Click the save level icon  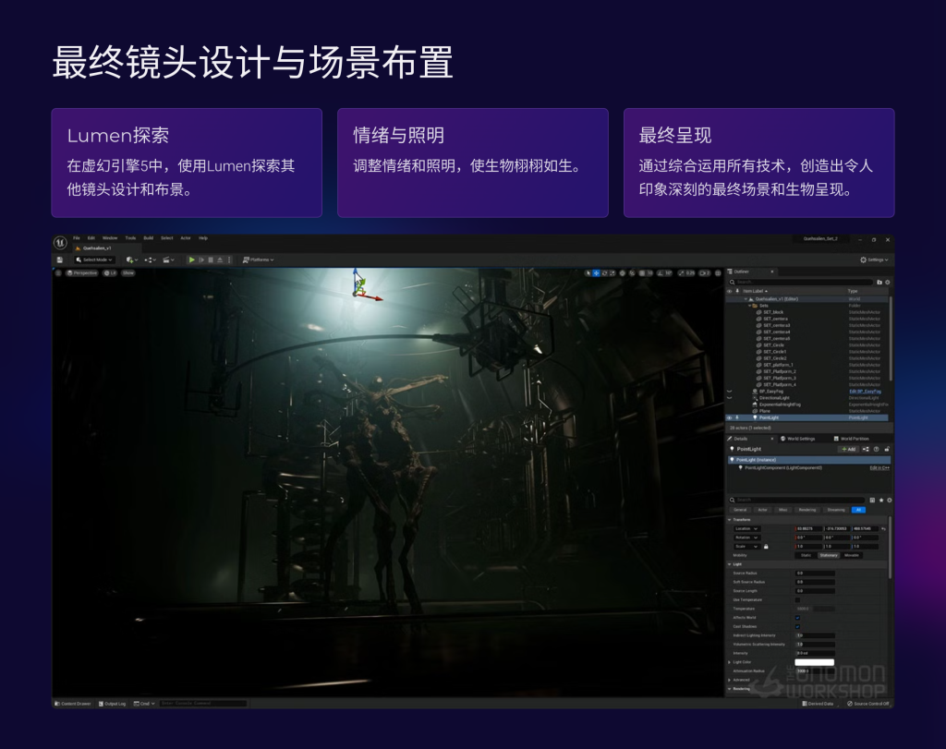(x=60, y=260)
